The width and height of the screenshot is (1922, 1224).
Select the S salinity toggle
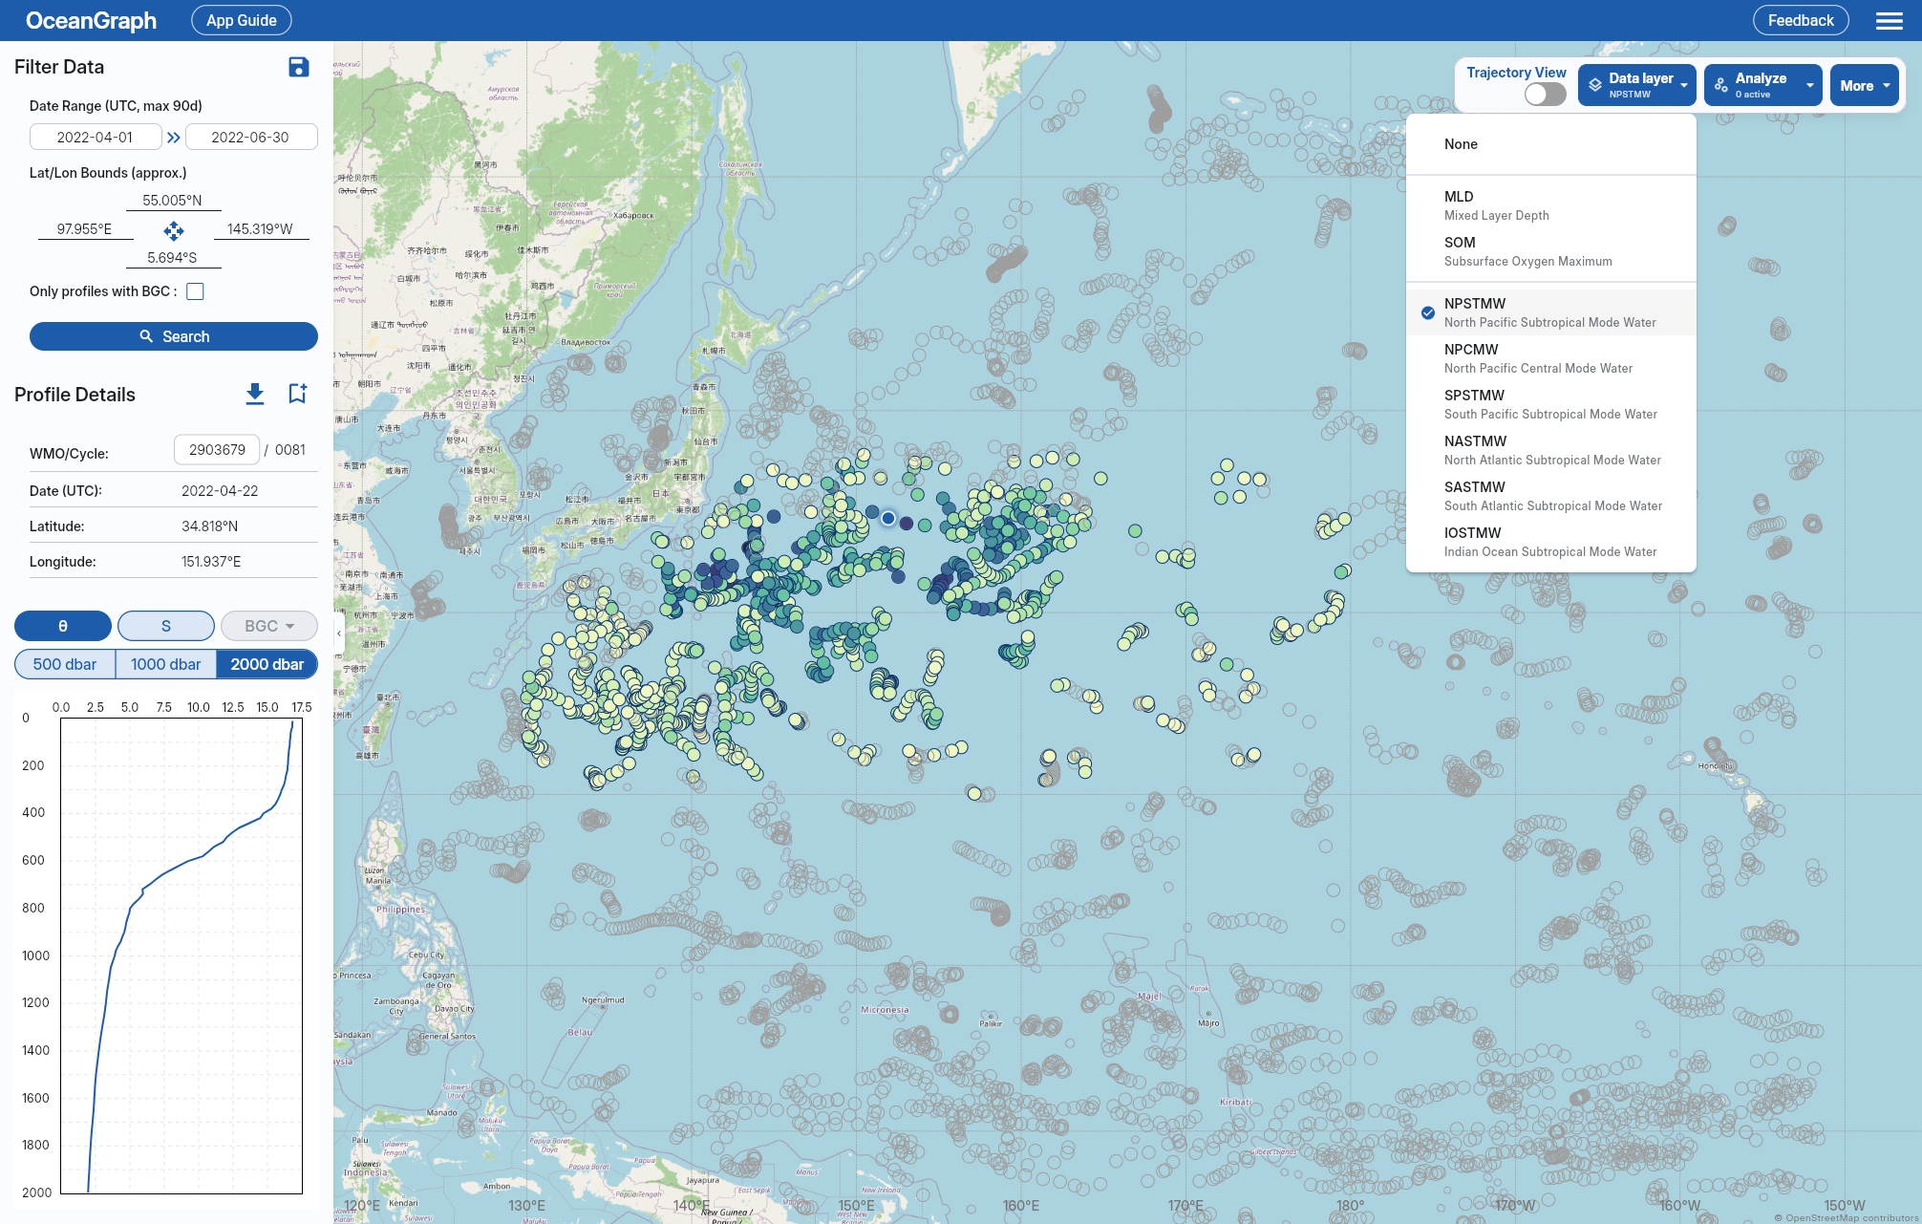(166, 626)
